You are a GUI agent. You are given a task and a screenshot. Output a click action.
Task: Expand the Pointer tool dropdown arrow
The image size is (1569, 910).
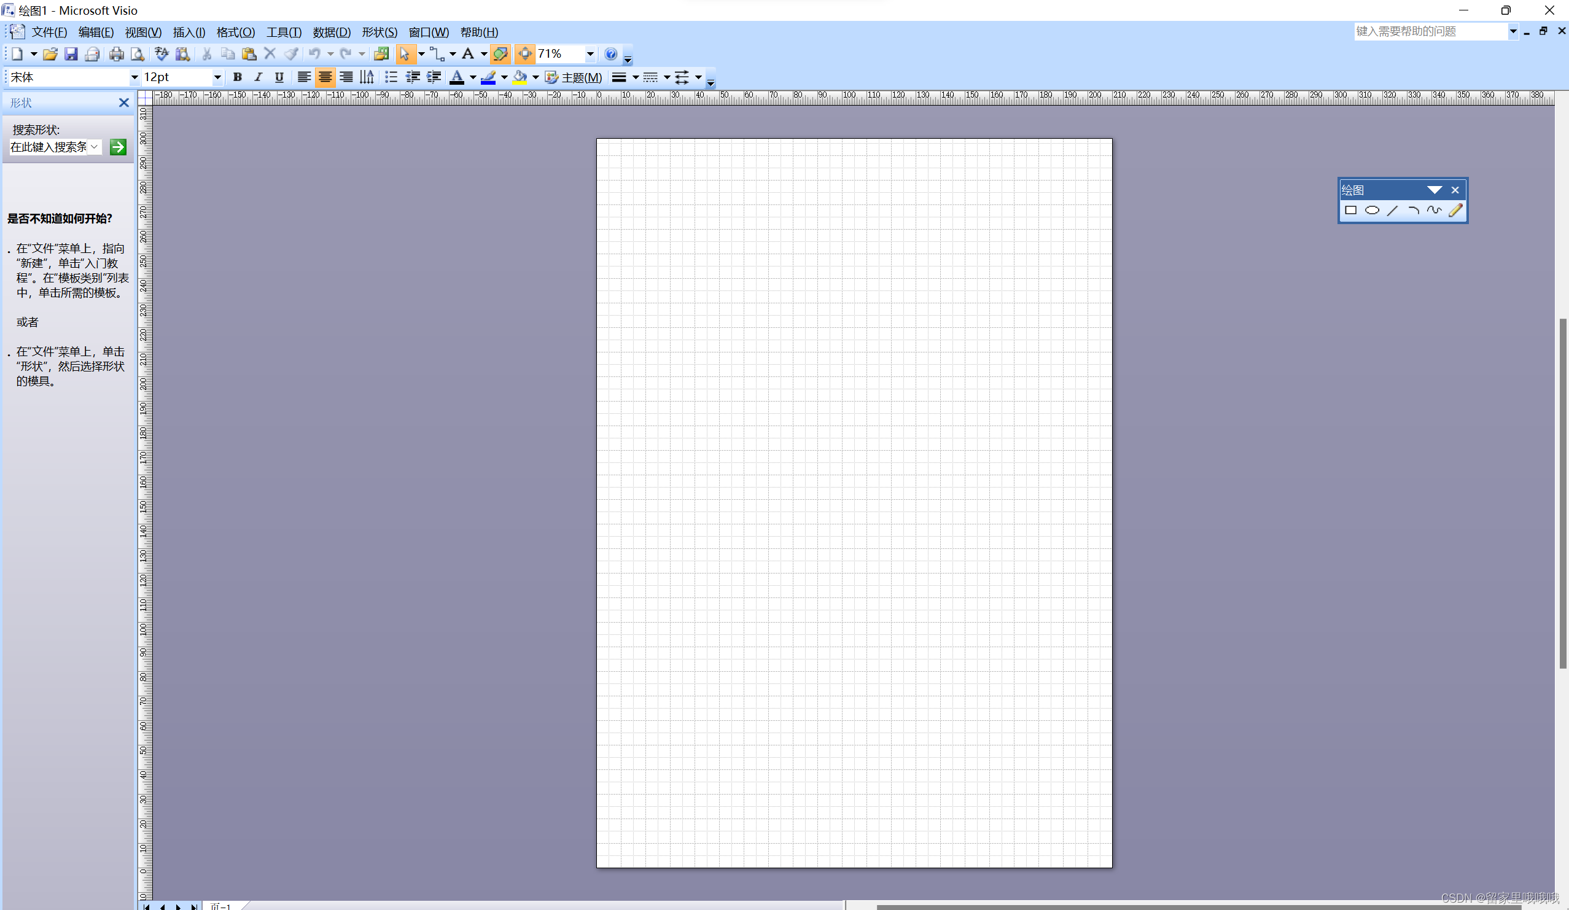point(421,54)
